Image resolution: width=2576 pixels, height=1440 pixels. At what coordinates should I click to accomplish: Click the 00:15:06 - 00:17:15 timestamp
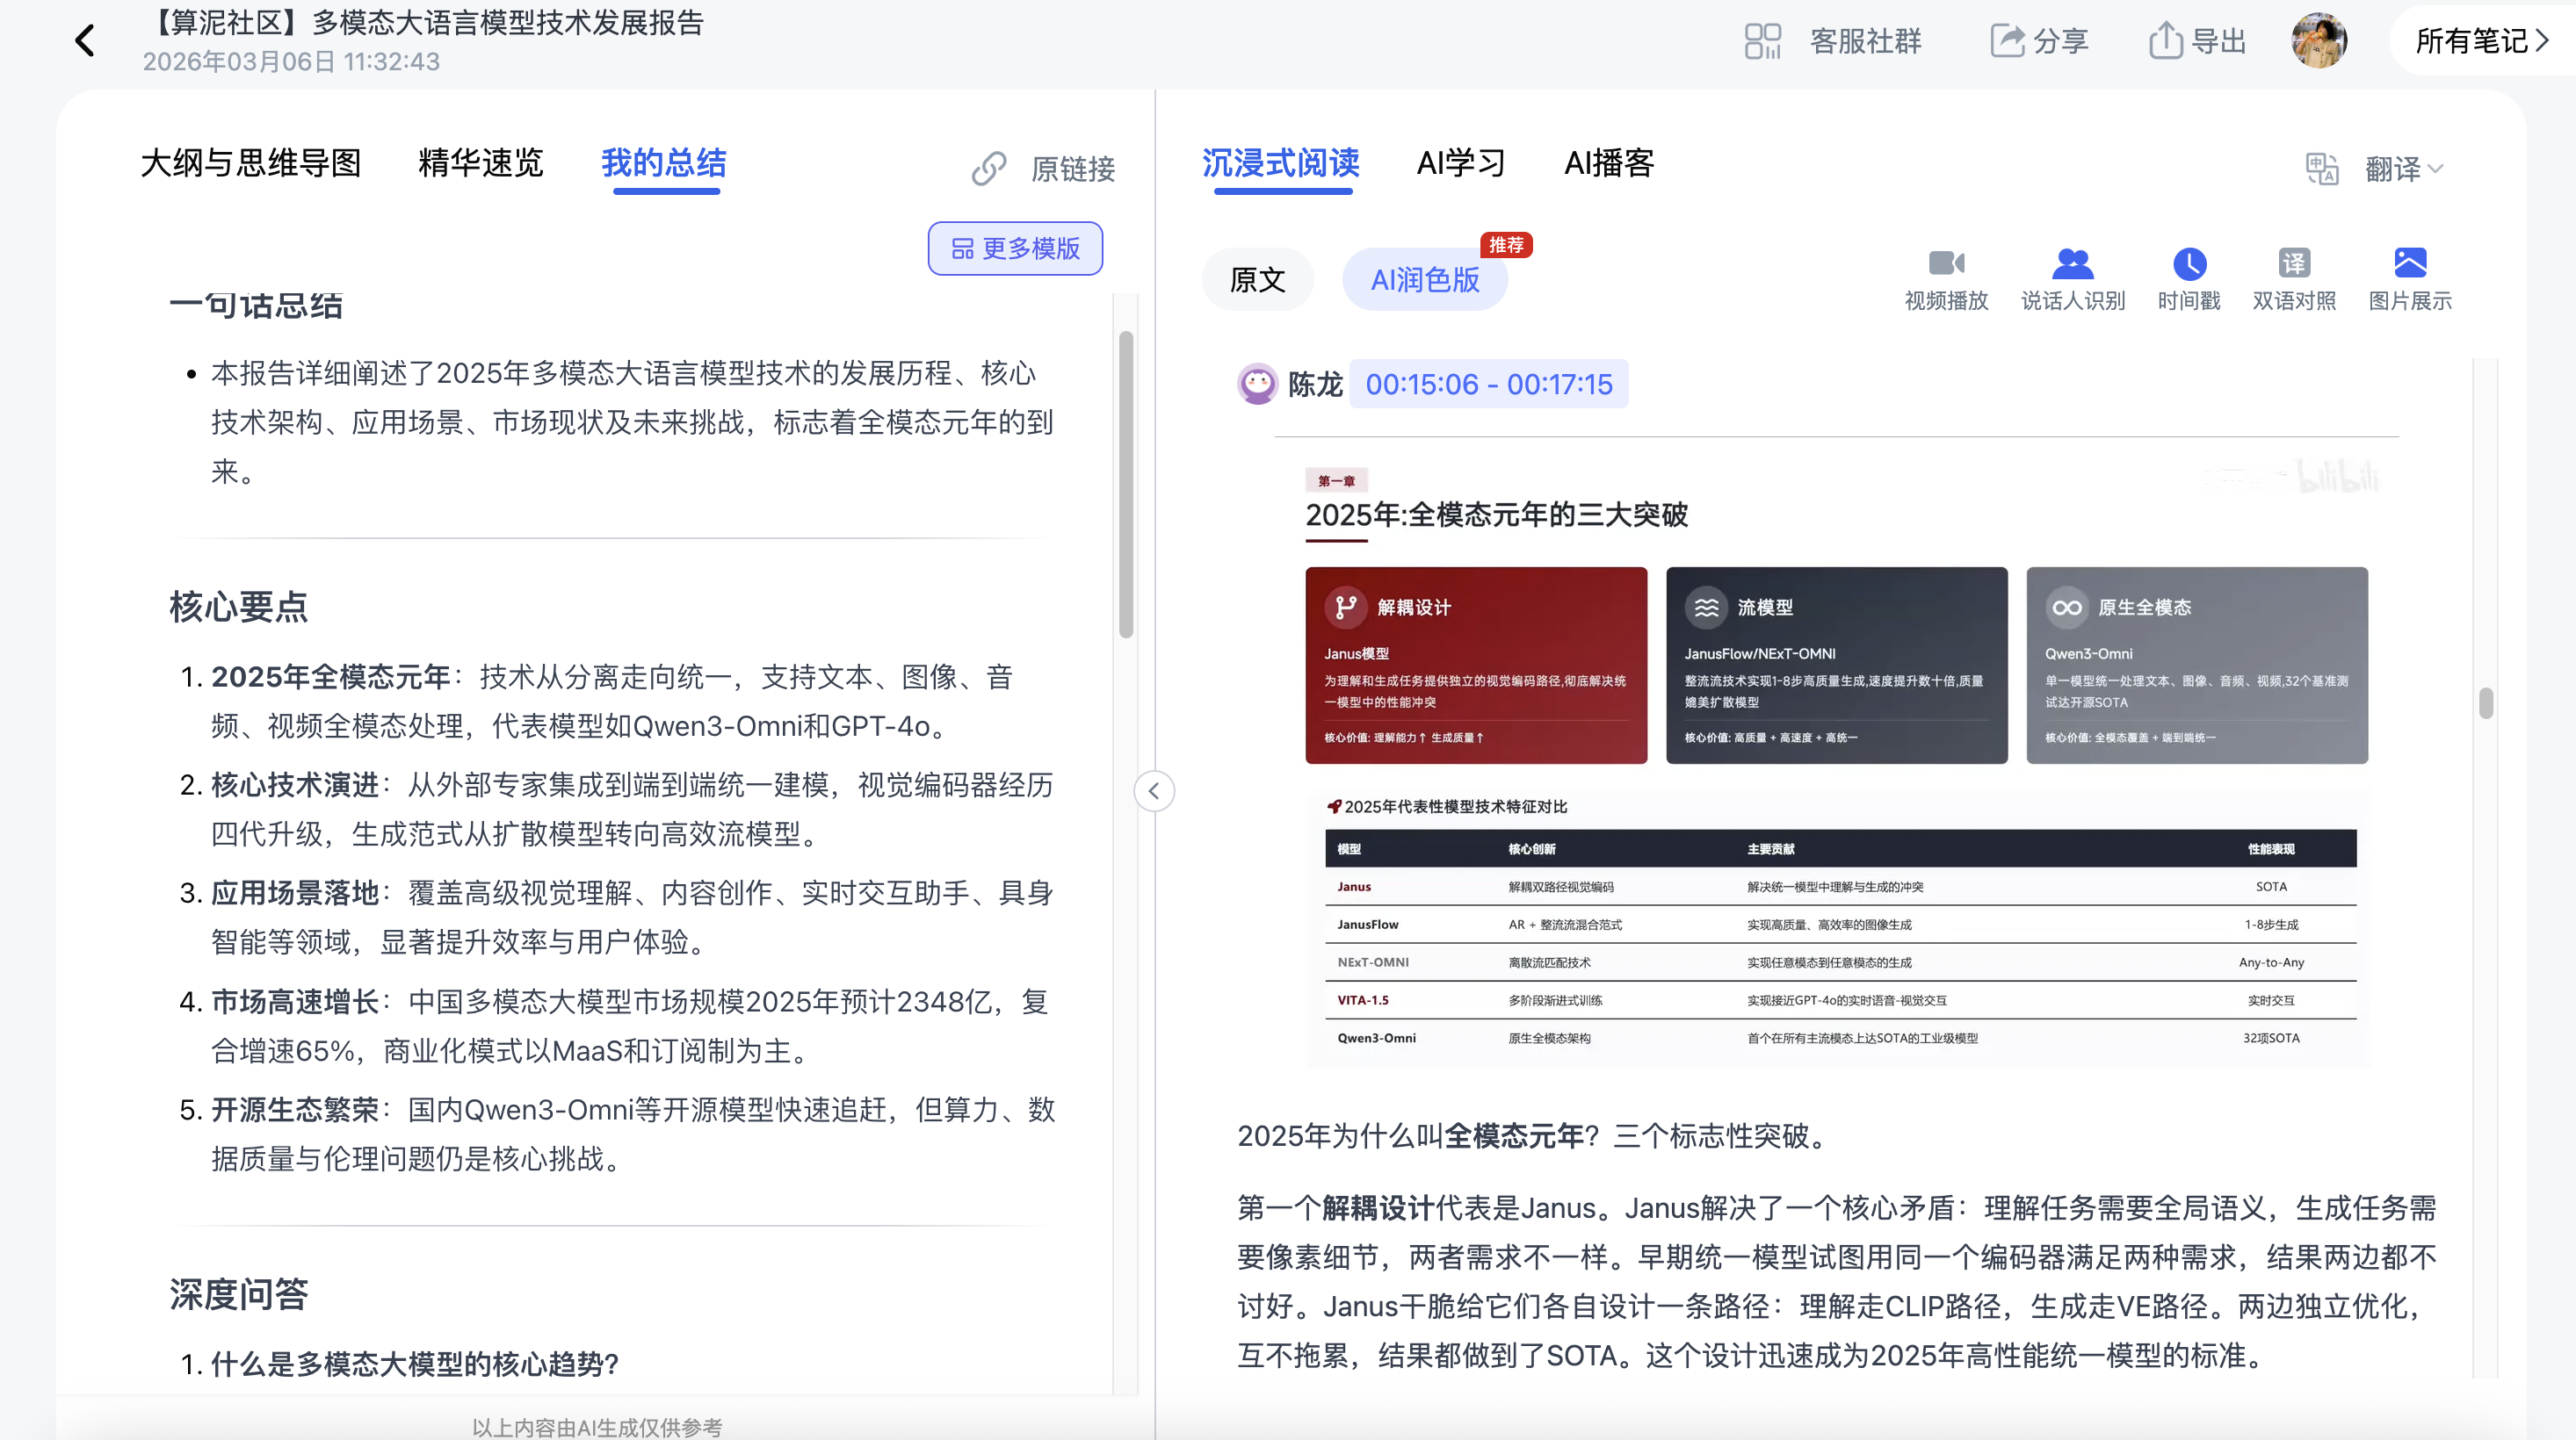pos(1489,384)
